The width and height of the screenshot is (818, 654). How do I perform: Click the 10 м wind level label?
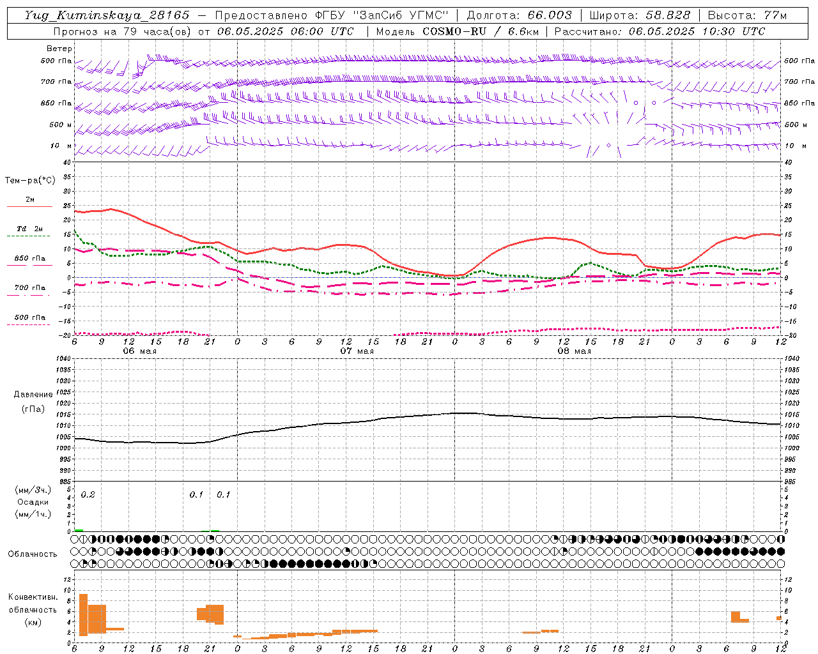click(x=61, y=146)
